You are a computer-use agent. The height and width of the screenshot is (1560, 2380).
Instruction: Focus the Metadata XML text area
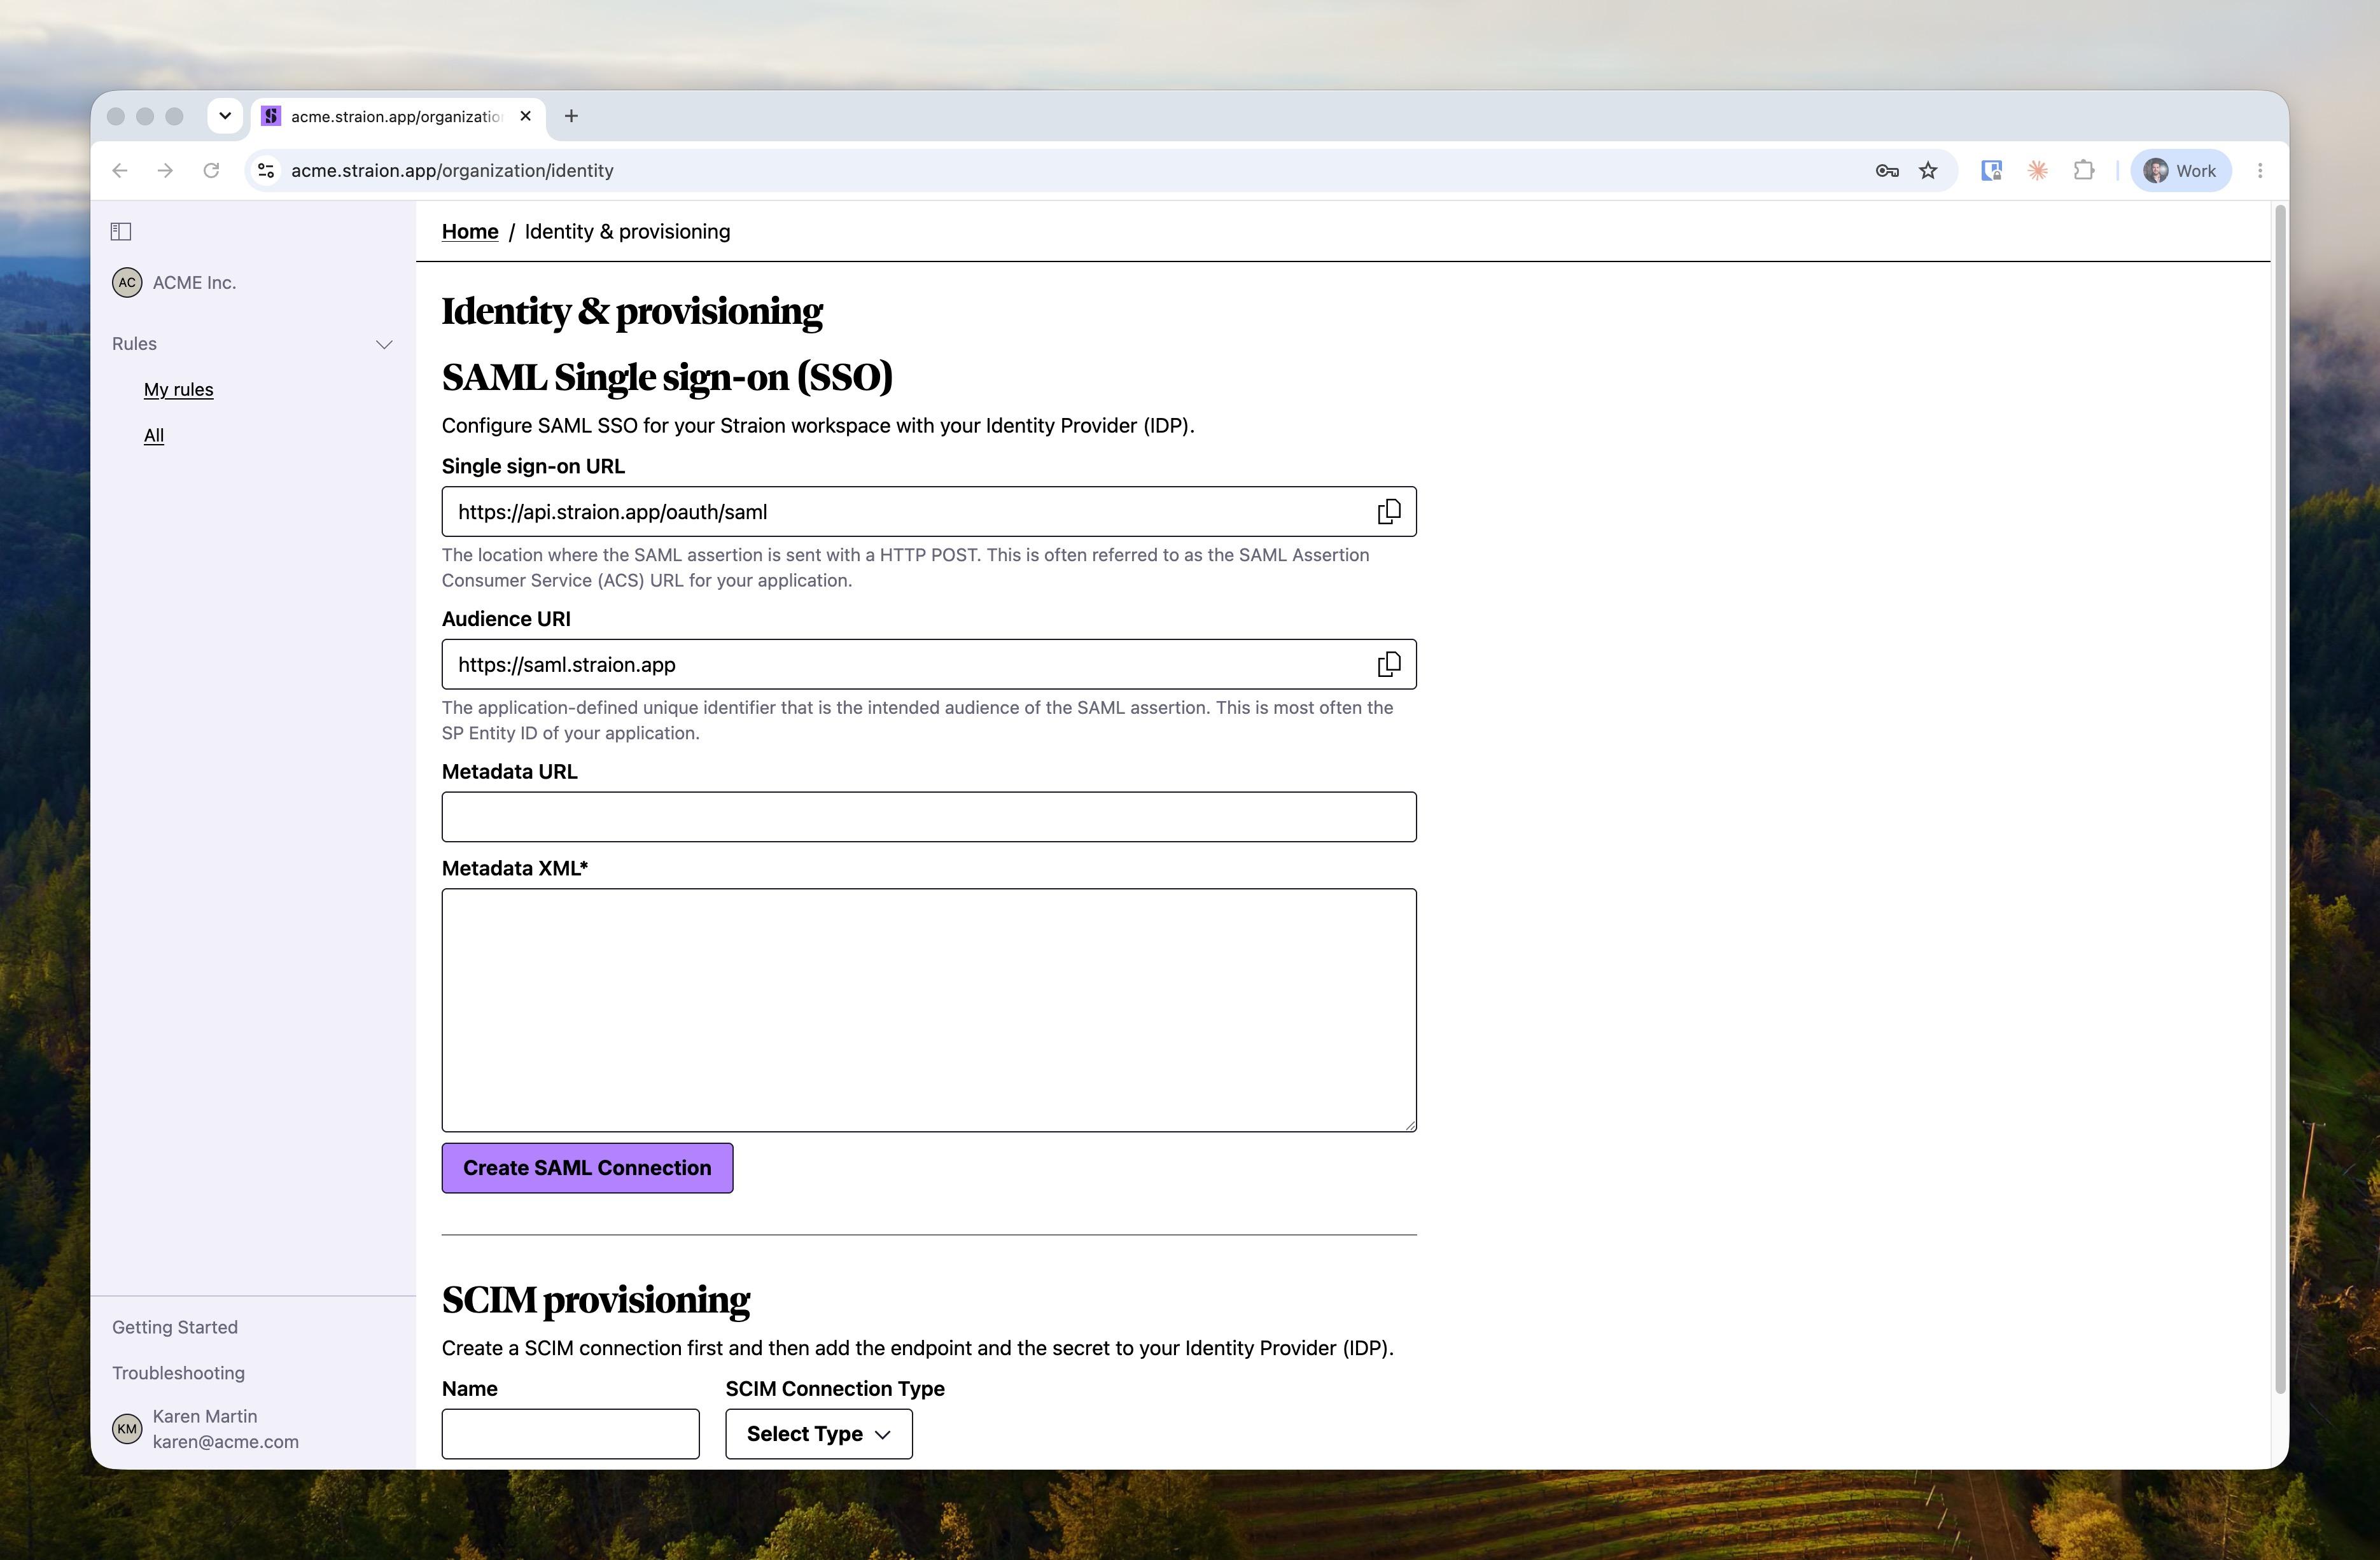click(x=929, y=1010)
